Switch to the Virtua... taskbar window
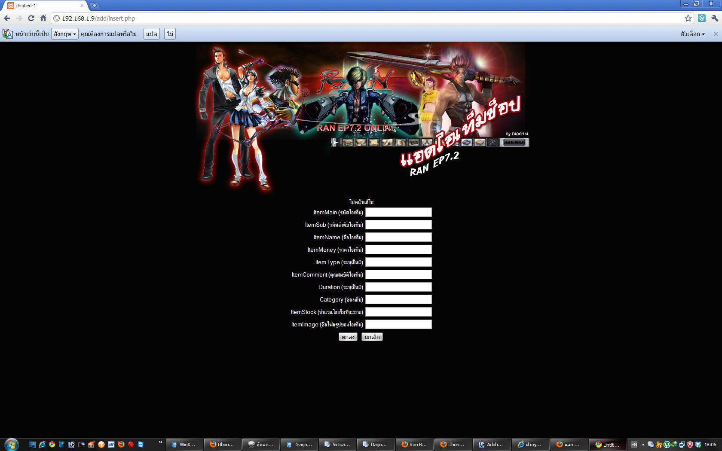The image size is (722, 451). 338,445
